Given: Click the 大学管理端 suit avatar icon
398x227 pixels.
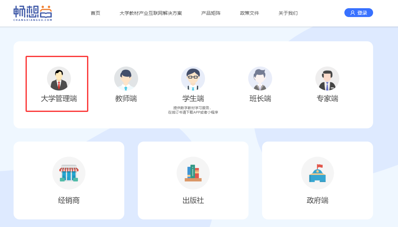Looking at the screenshot, I should 59,79.
